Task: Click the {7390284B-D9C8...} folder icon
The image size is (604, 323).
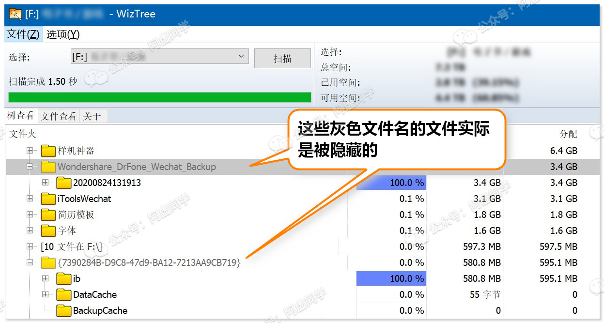Action: click(48, 263)
